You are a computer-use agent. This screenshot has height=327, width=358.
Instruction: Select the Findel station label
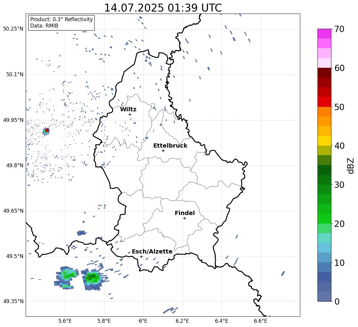click(185, 213)
